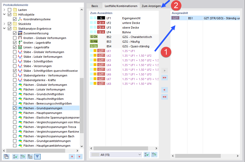The width and height of the screenshot is (245, 162).
Task: Click the Koordinatensysteme axes icon
Action: pyautogui.click(x=20, y=19)
